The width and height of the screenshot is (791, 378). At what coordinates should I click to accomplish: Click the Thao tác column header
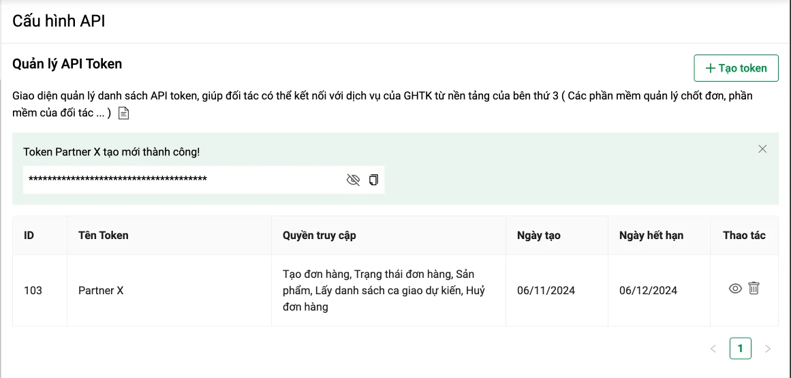point(744,236)
